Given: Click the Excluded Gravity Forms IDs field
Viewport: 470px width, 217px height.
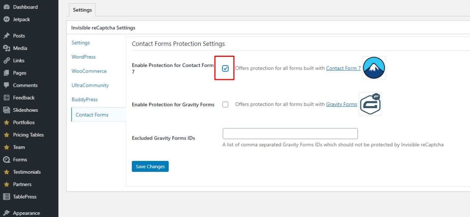Looking at the screenshot, I should [x=290, y=134].
